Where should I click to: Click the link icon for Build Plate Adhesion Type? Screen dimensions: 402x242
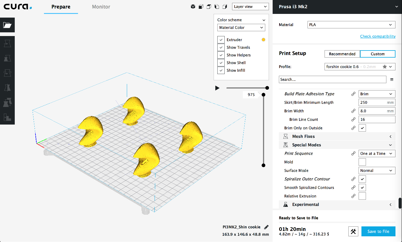click(x=353, y=94)
